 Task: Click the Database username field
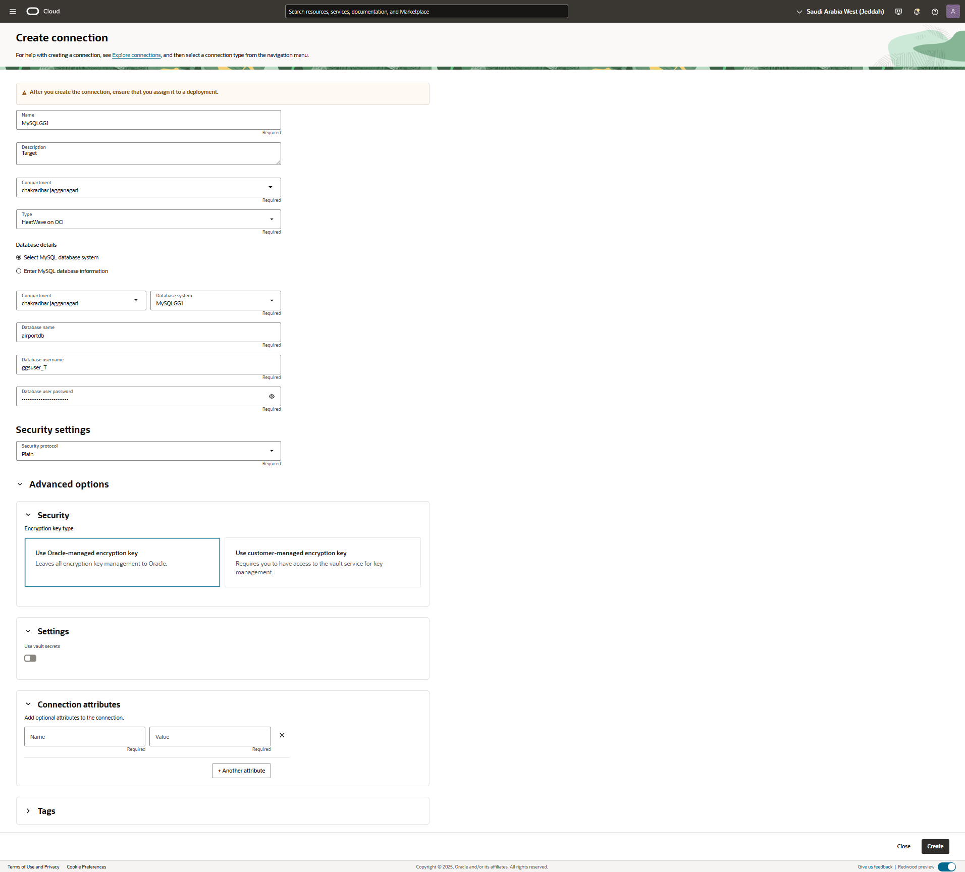148,364
